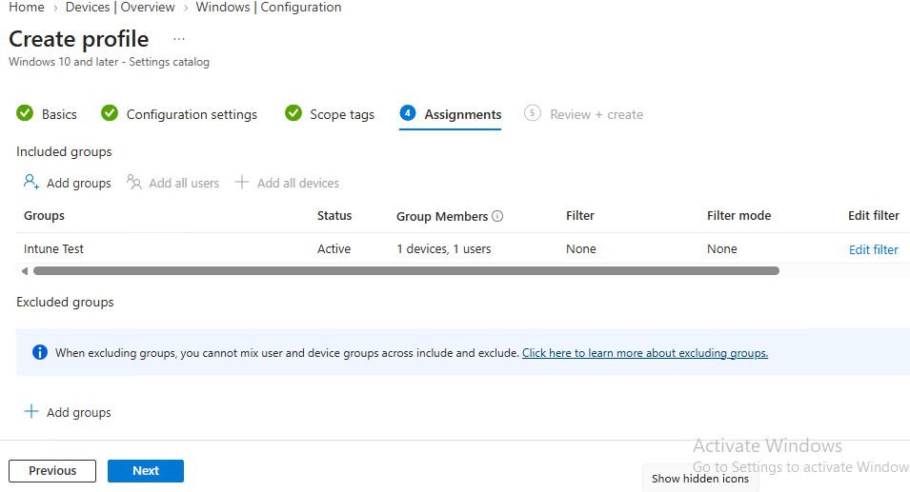The width and height of the screenshot is (910, 492).
Task: Click the Group Members info icon
Action: click(x=497, y=216)
